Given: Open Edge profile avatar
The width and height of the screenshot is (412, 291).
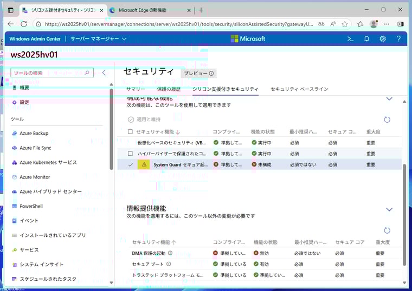Looking at the screenshot, I should pyautogui.click(x=374, y=24).
